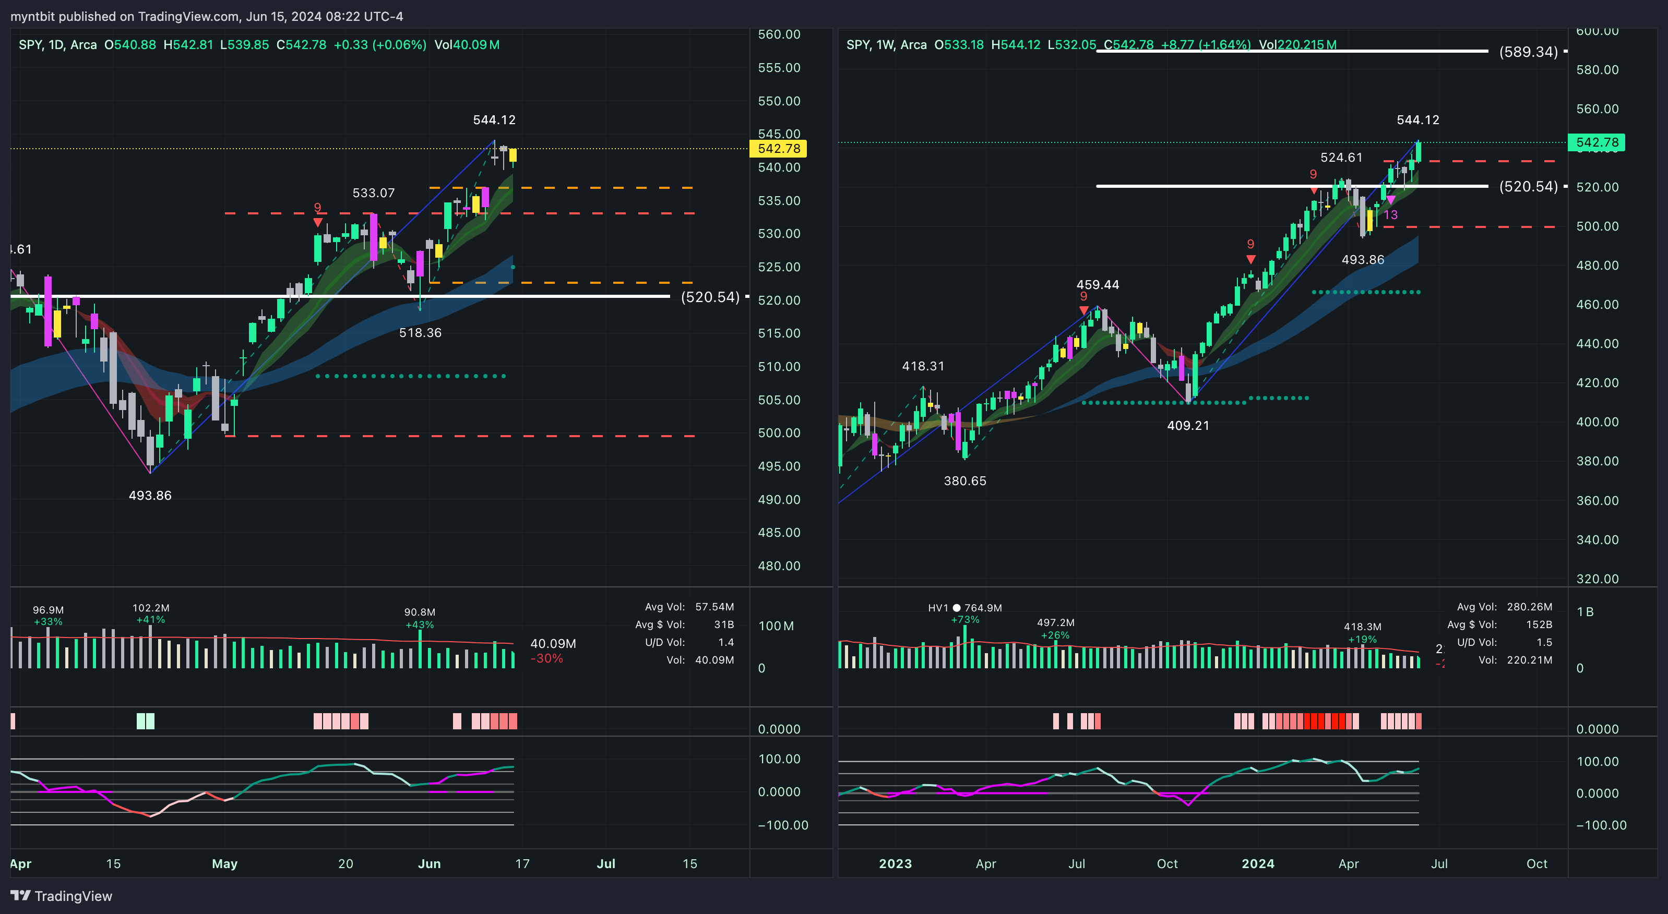Click the '1 B' weekly volume axis label
This screenshot has height=914, width=1668.
pos(1584,612)
